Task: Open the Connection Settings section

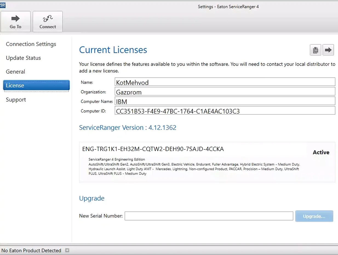Action: pyautogui.click(x=31, y=44)
